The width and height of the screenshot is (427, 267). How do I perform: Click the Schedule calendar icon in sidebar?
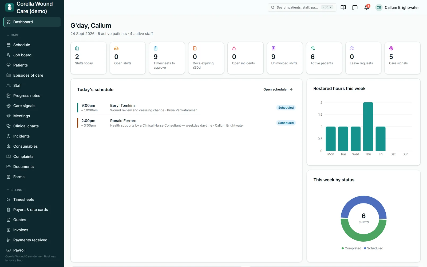coord(9,45)
